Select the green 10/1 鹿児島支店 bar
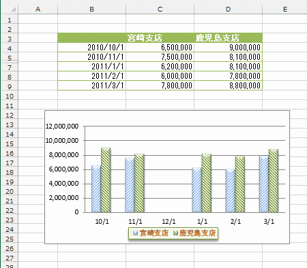 [106, 180]
